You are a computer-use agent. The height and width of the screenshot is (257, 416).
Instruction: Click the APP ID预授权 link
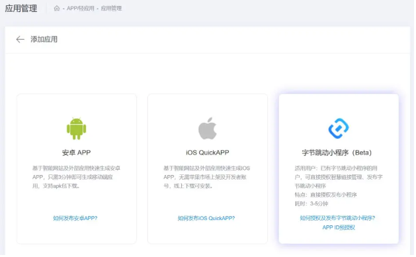[339, 227]
